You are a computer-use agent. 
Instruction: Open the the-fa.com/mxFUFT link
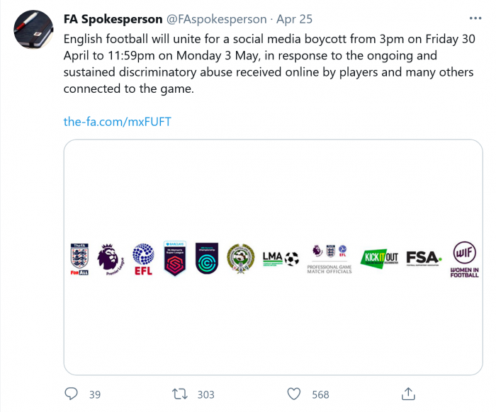pos(117,121)
